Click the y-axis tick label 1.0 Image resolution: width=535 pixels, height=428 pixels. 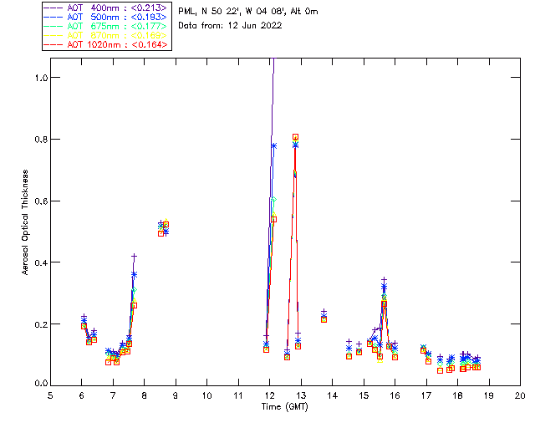[41, 78]
